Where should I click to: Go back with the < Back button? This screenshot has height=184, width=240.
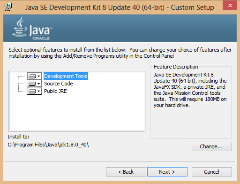(126, 172)
